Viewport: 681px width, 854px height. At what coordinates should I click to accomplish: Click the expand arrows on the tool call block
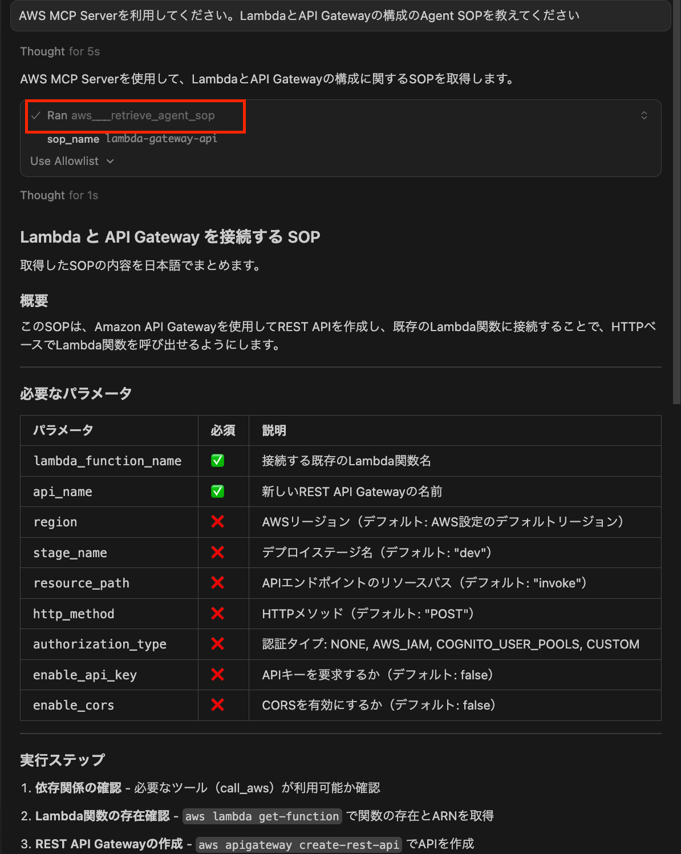(644, 115)
